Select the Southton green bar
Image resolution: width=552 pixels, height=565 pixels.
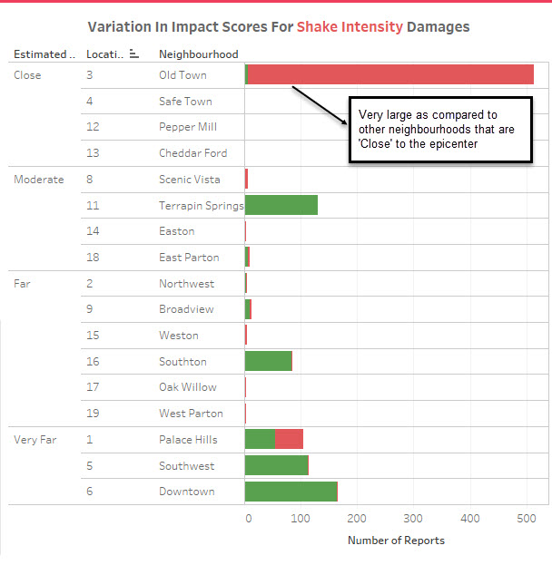268,361
